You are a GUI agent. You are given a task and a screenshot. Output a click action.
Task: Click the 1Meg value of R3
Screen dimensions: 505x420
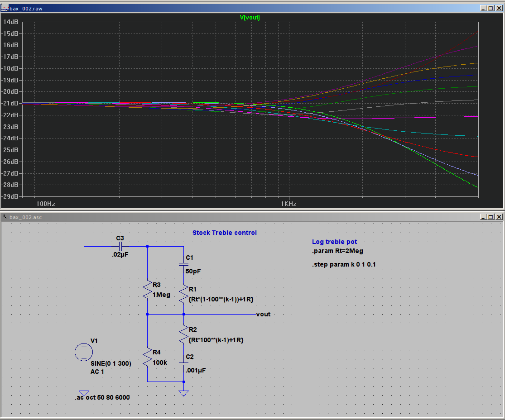coord(161,295)
